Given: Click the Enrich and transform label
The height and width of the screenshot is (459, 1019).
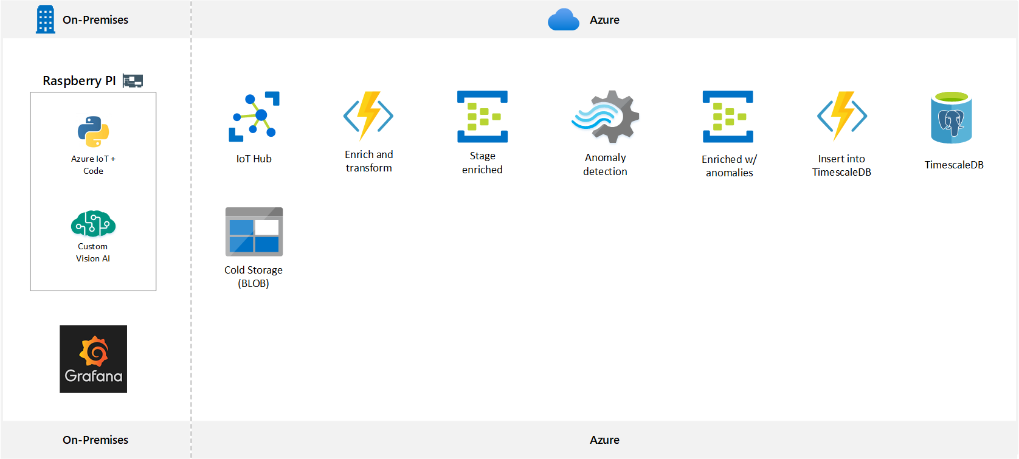Looking at the screenshot, I should (369, 161).
